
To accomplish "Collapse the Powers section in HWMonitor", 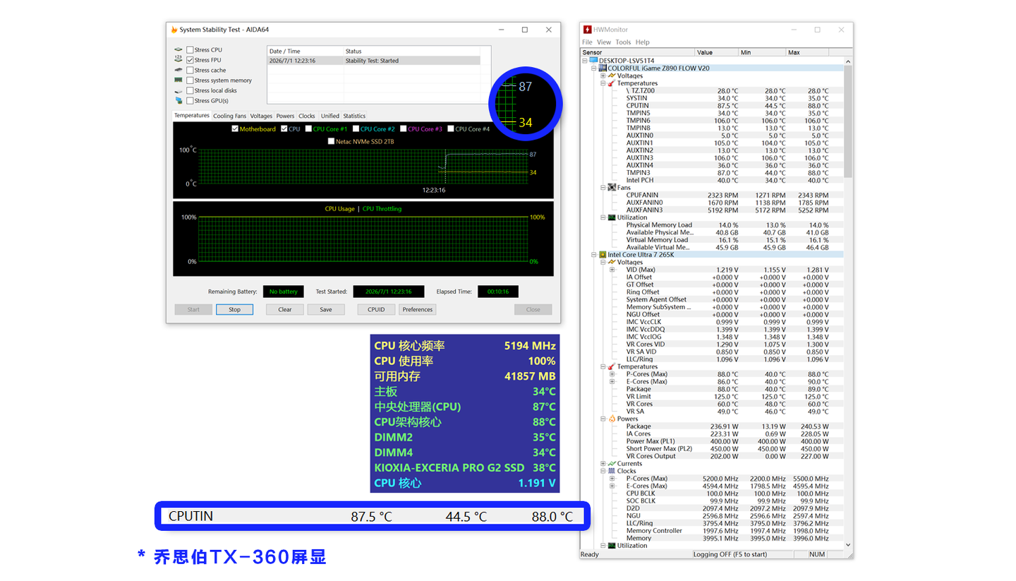I will [603, 419].
